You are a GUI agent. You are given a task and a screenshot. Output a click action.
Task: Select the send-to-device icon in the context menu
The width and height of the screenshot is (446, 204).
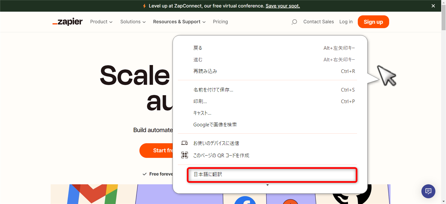coord(185,143)
